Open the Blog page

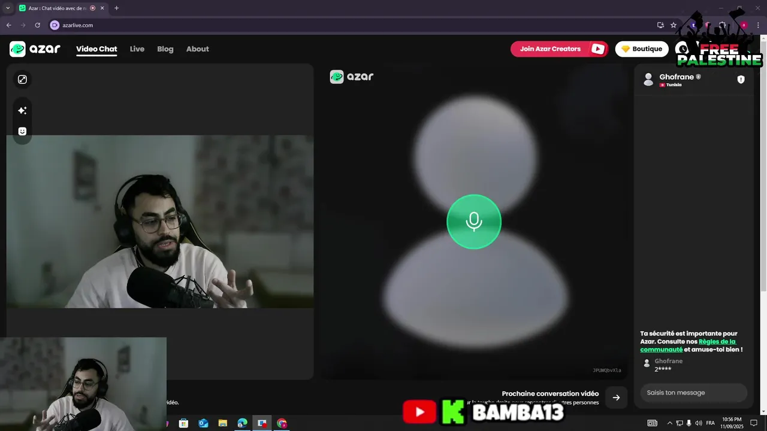[165, 49]
